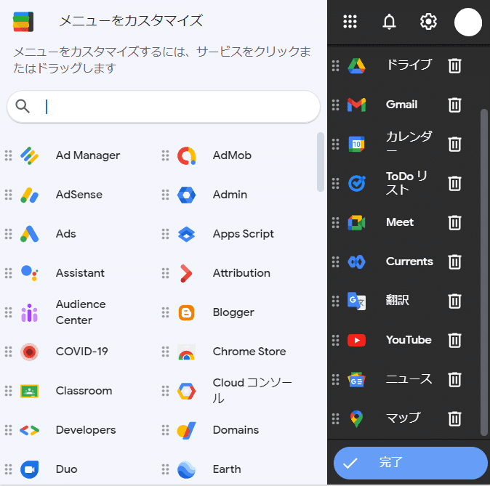This screenshot has width=490, height=486.
Task: Delete マップ entry trash icon
Action: [454, 419]
